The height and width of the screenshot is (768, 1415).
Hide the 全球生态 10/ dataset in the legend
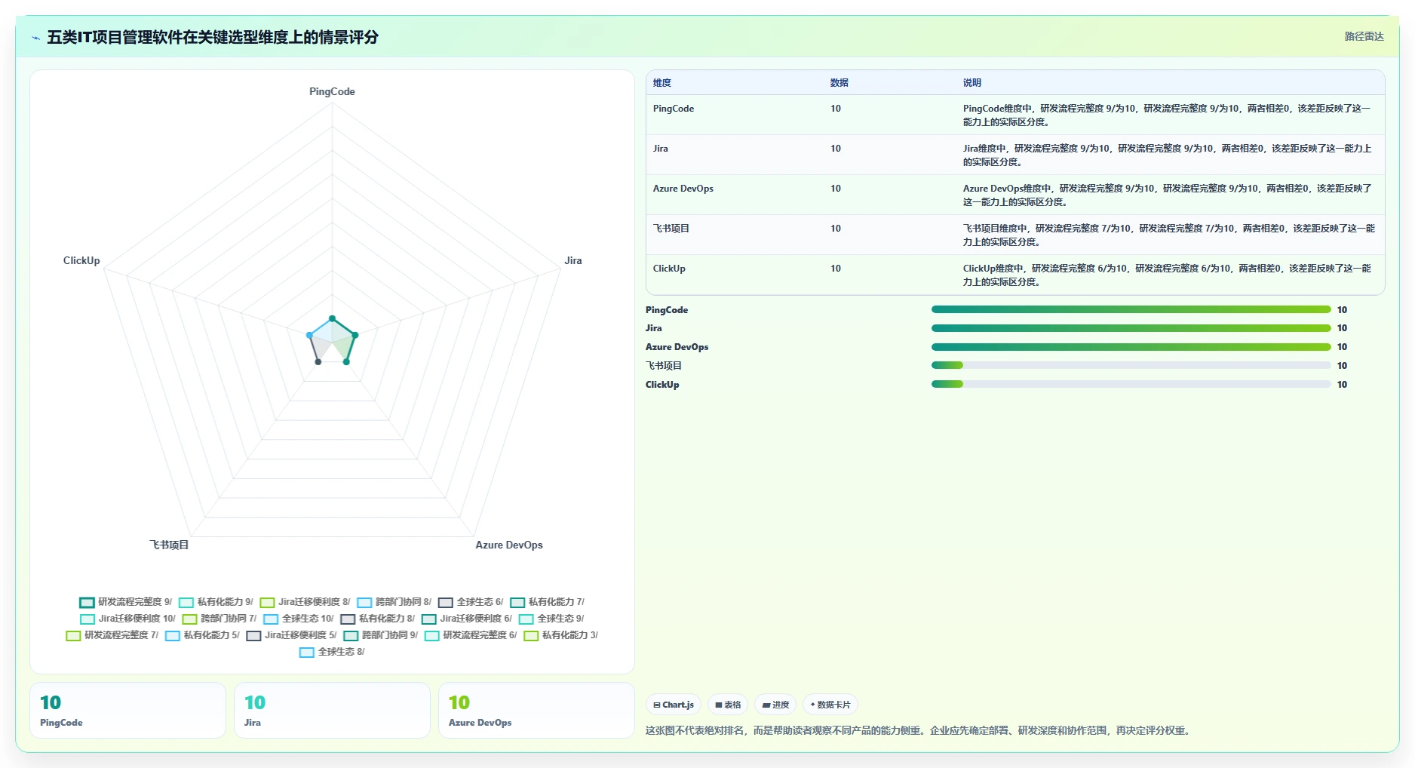point(298,619)
